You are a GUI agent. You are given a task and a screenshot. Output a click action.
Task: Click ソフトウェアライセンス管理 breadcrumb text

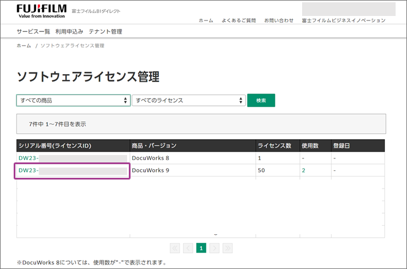pyautogui.click(x=72, y=46)
